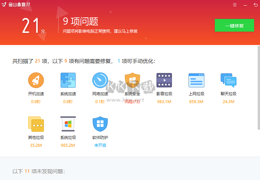The width and height of the screenshot is (260, 180).
Task: Click the 上网垃圾 label
Action: pyautogui.click(x=196, y=94)
